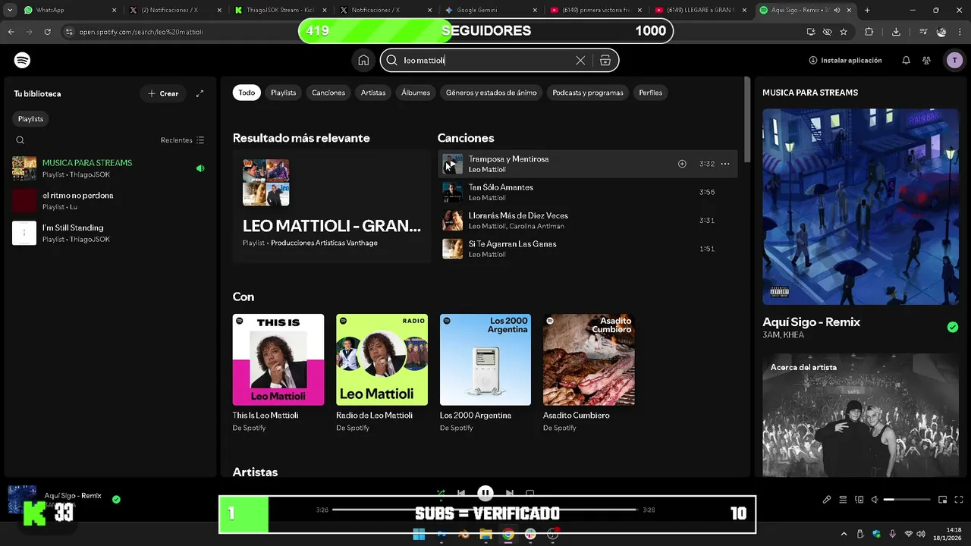Toggle repeat mode
Screen dimensions: 971x546
point(530,493)
